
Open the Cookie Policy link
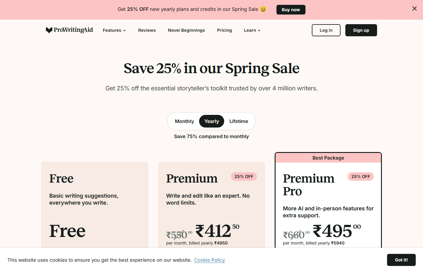pyautogui.click(x=209, y=260)
